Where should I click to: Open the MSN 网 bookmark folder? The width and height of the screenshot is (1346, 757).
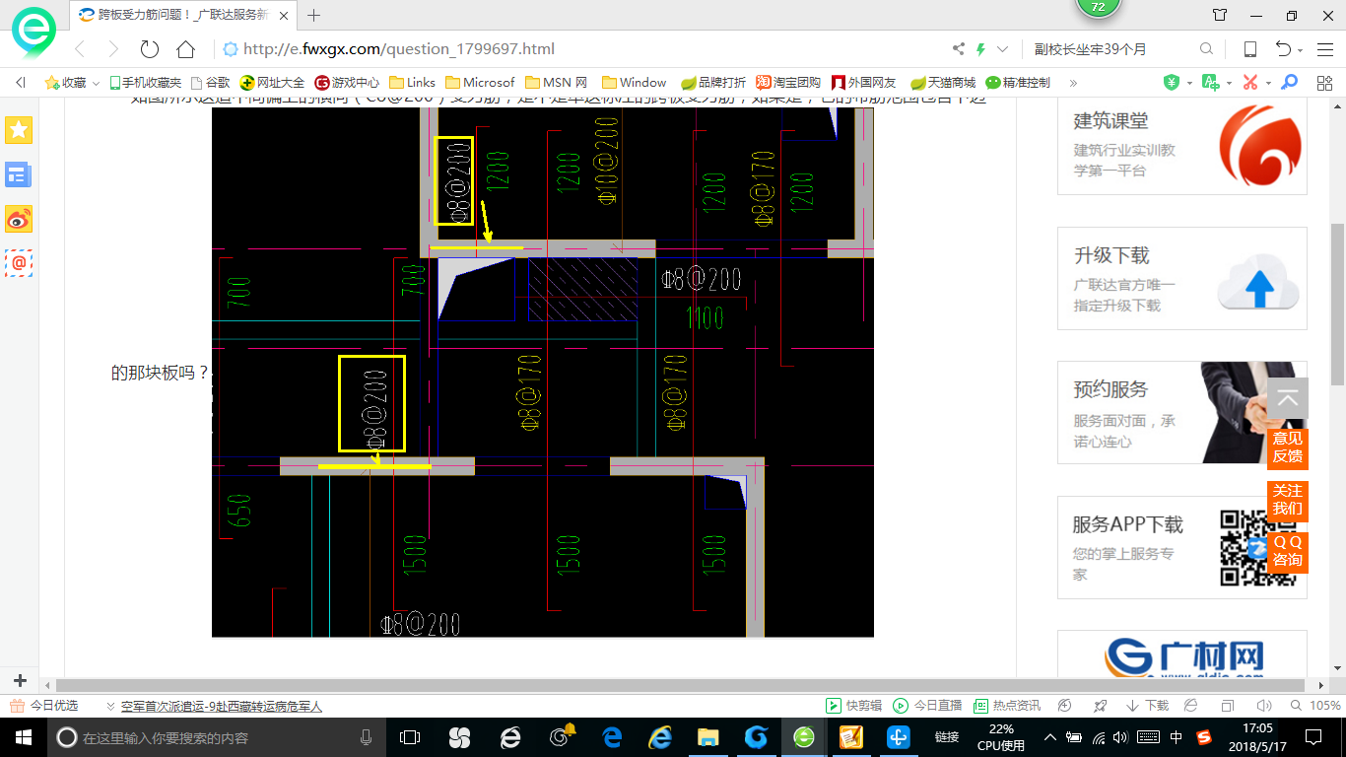557,83
